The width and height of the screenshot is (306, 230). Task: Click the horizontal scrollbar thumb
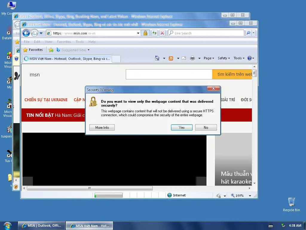pos(90,188)
